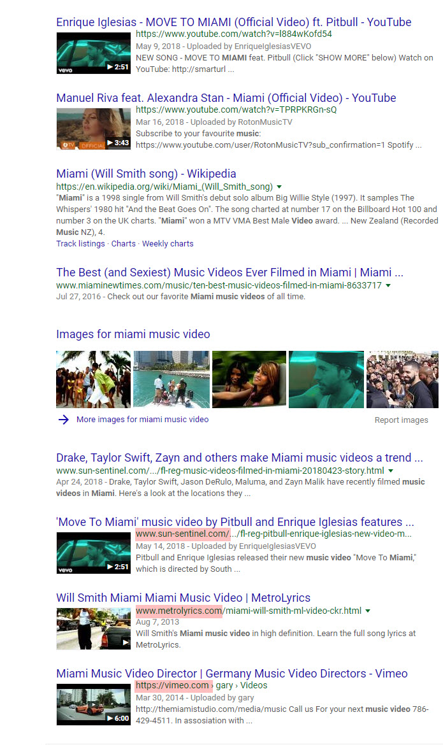Expand dropdown arrow beside metrolyrics.com URL
This screenshot has height=745, width=443.
[368, 611]
